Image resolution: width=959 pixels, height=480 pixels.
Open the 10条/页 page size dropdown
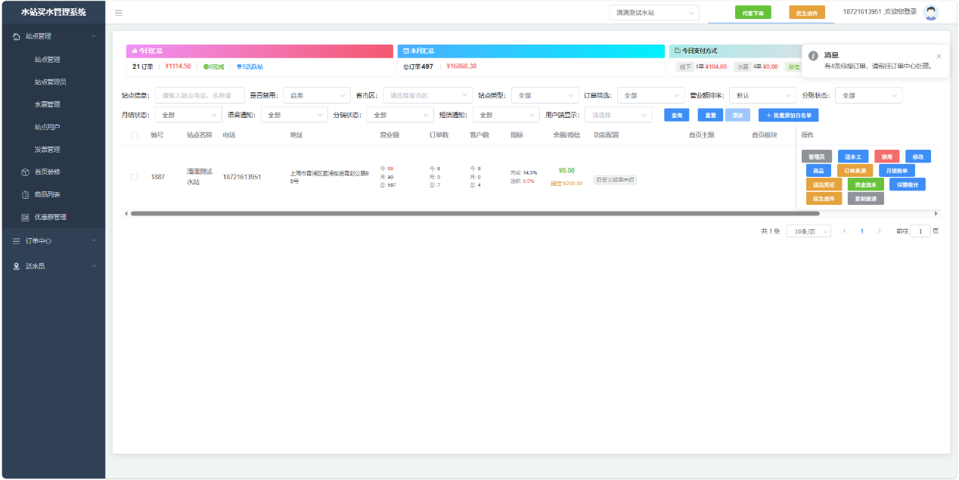pos(808,231)
